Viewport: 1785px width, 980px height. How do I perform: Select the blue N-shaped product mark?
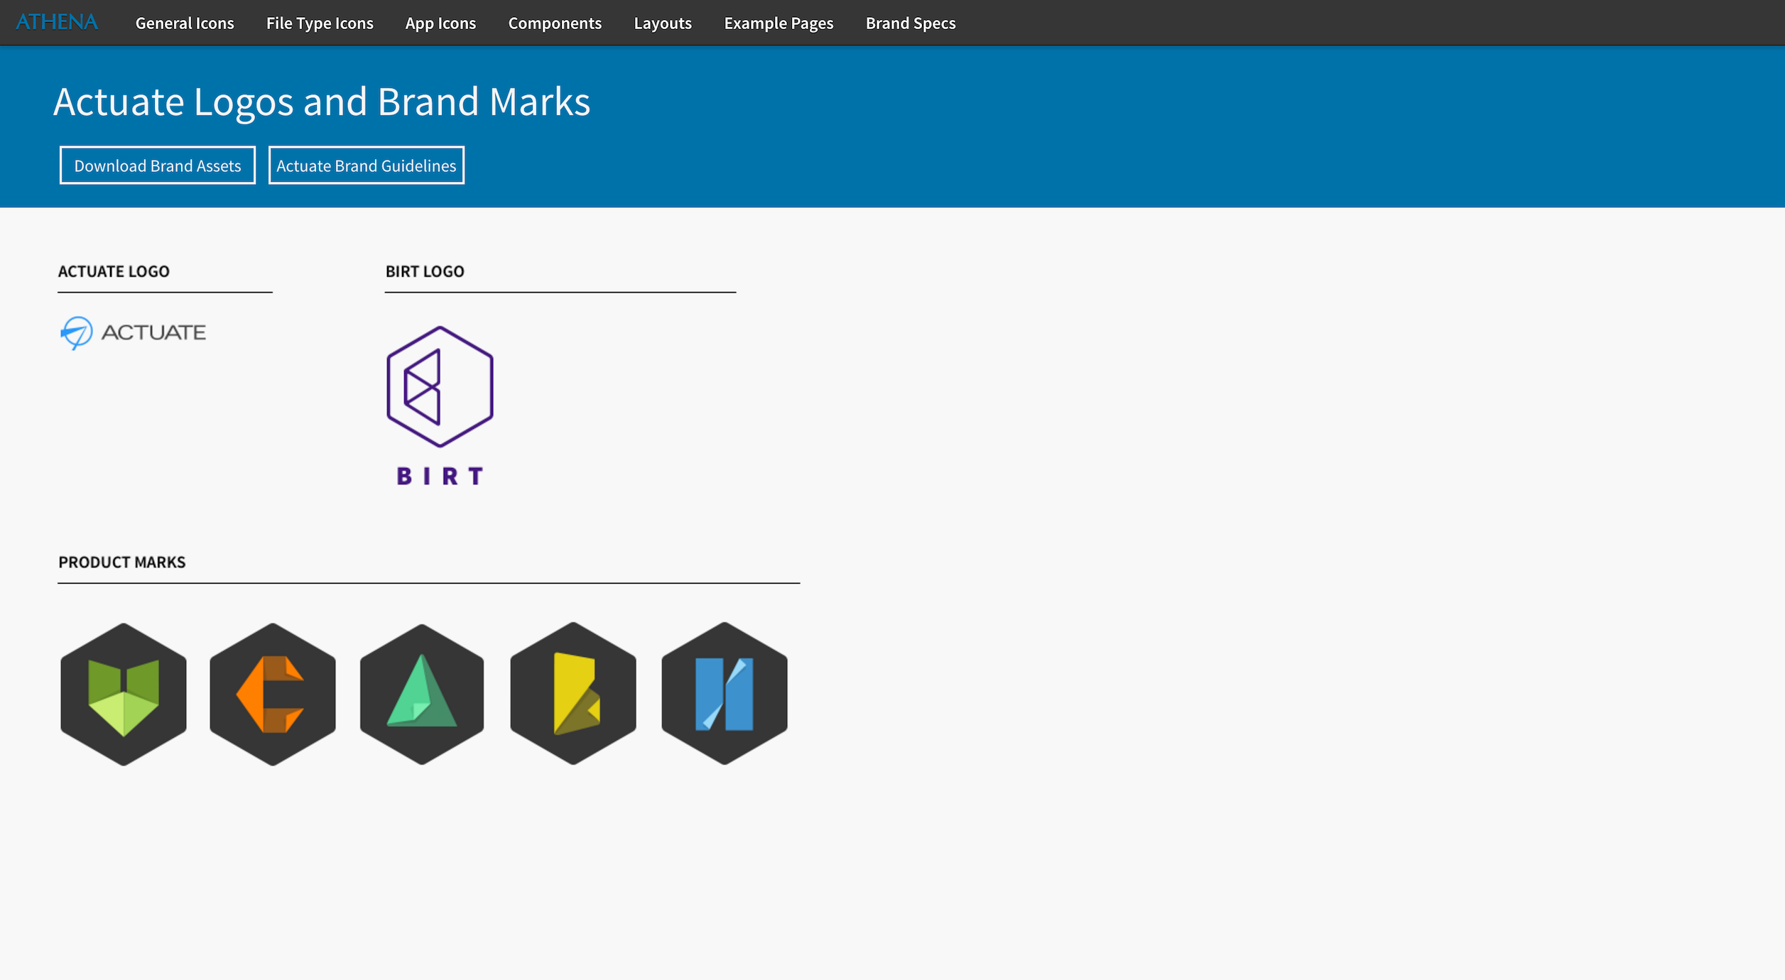725,693
